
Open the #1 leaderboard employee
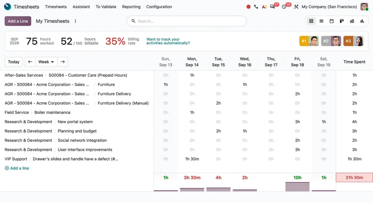click(309, 41)
